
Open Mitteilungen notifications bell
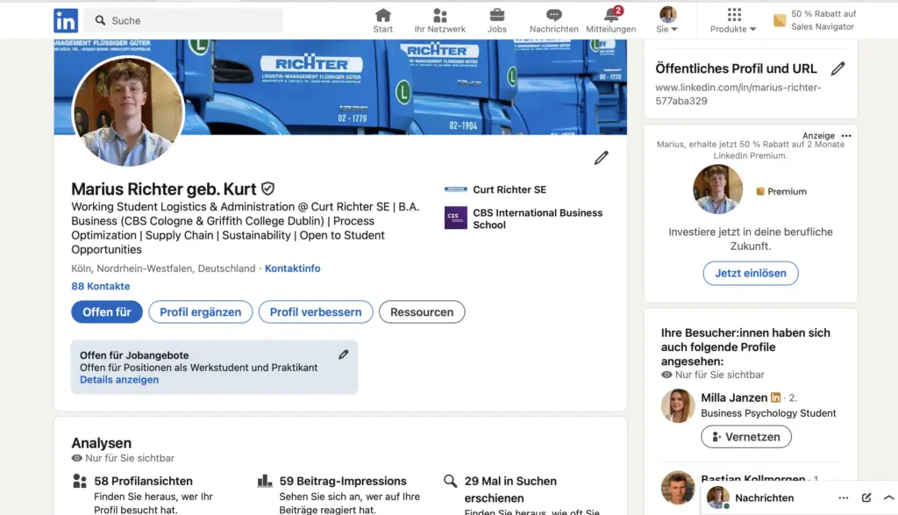click(x=611, y=21)
